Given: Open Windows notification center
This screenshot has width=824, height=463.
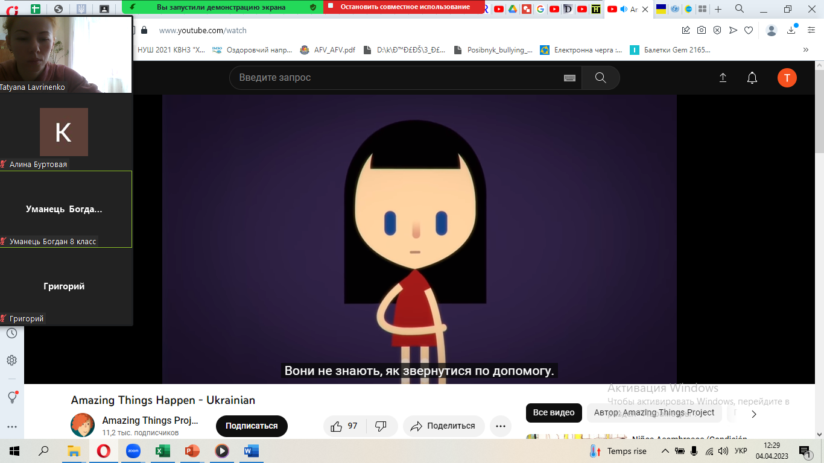Looking at the screenshot, I should click(805, 451).
